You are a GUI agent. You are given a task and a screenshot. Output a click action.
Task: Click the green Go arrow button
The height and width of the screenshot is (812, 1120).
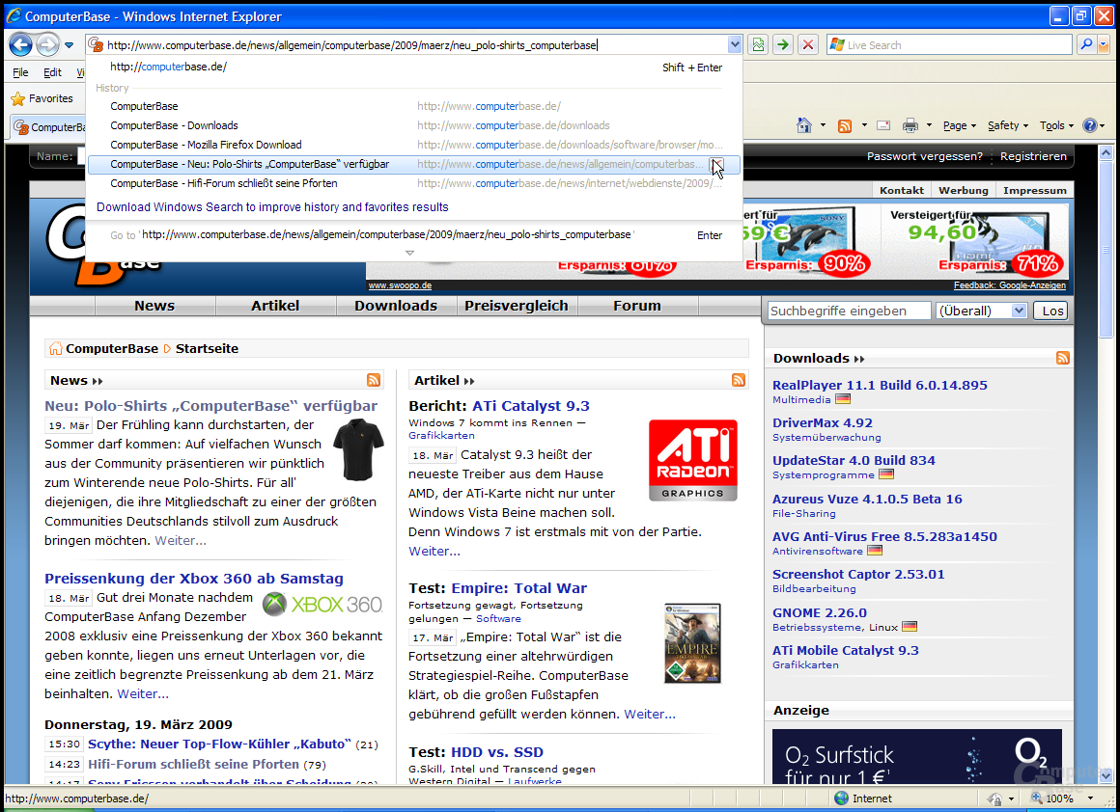(783, 45)
